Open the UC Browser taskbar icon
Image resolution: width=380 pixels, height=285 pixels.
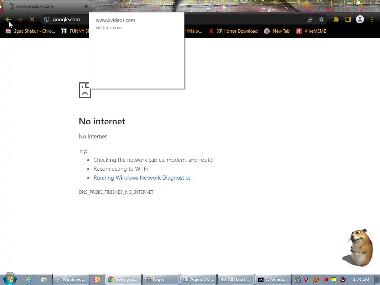click(x=97, y=279)
